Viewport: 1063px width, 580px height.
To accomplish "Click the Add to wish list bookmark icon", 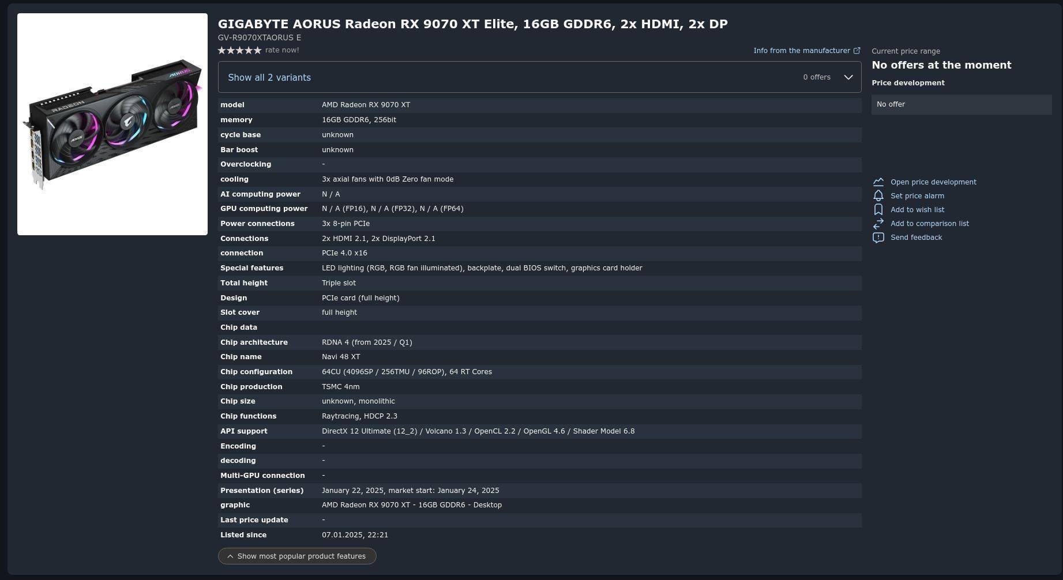I will point(878,210).
